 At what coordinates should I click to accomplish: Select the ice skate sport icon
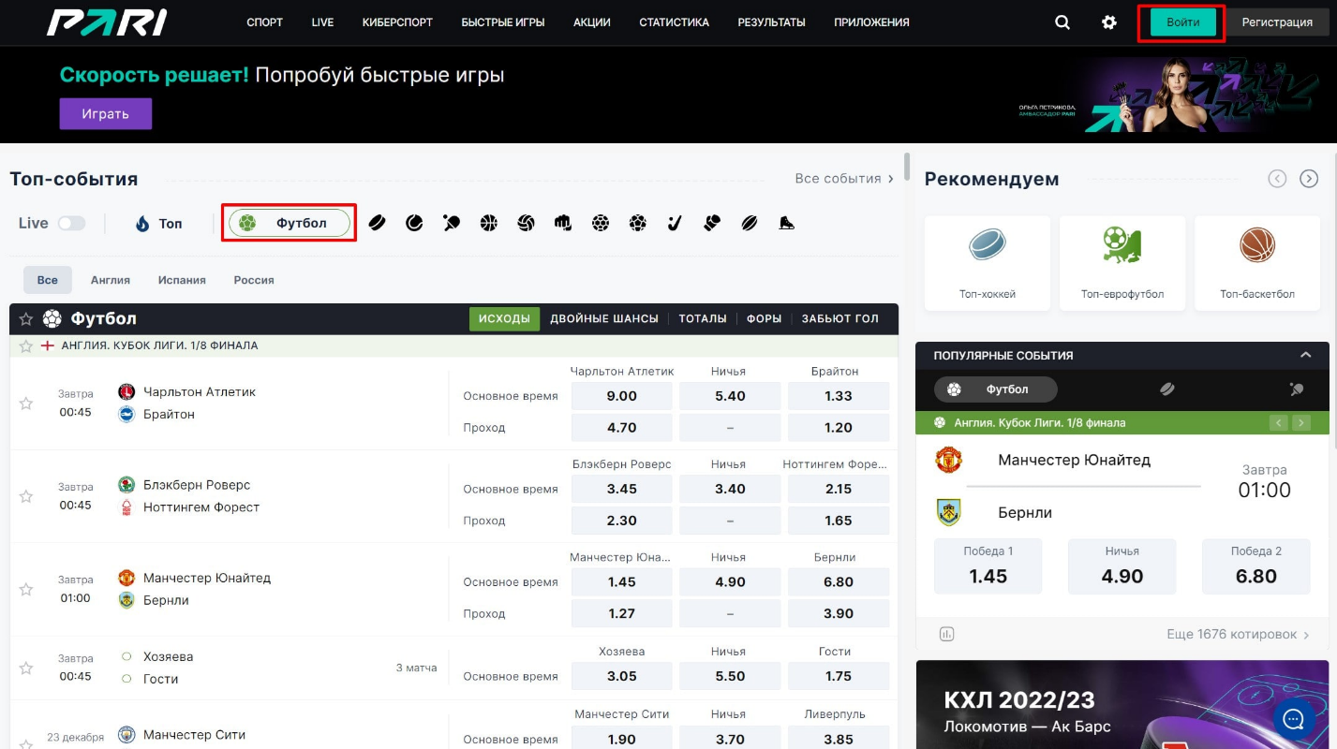pyautogui.click(x=786, y=223)
